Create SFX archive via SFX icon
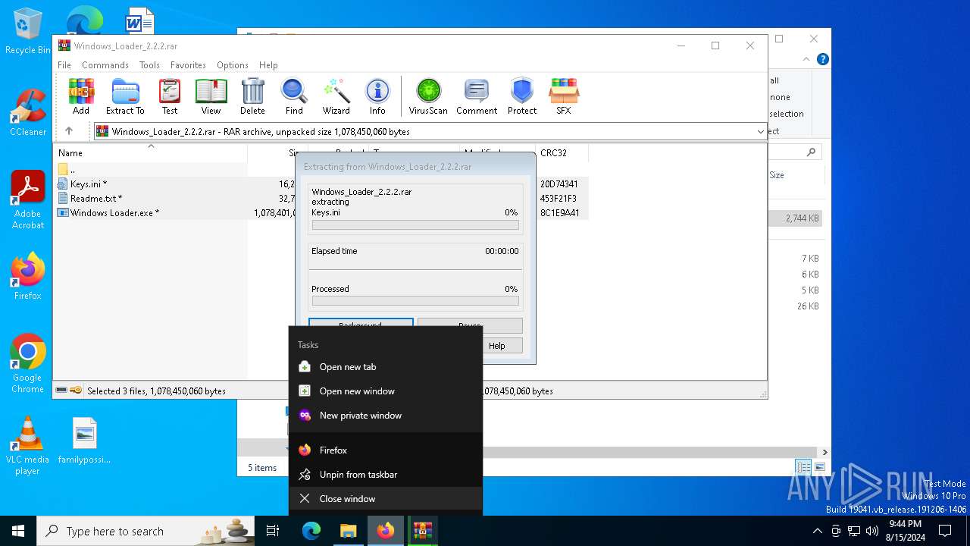 564,96
